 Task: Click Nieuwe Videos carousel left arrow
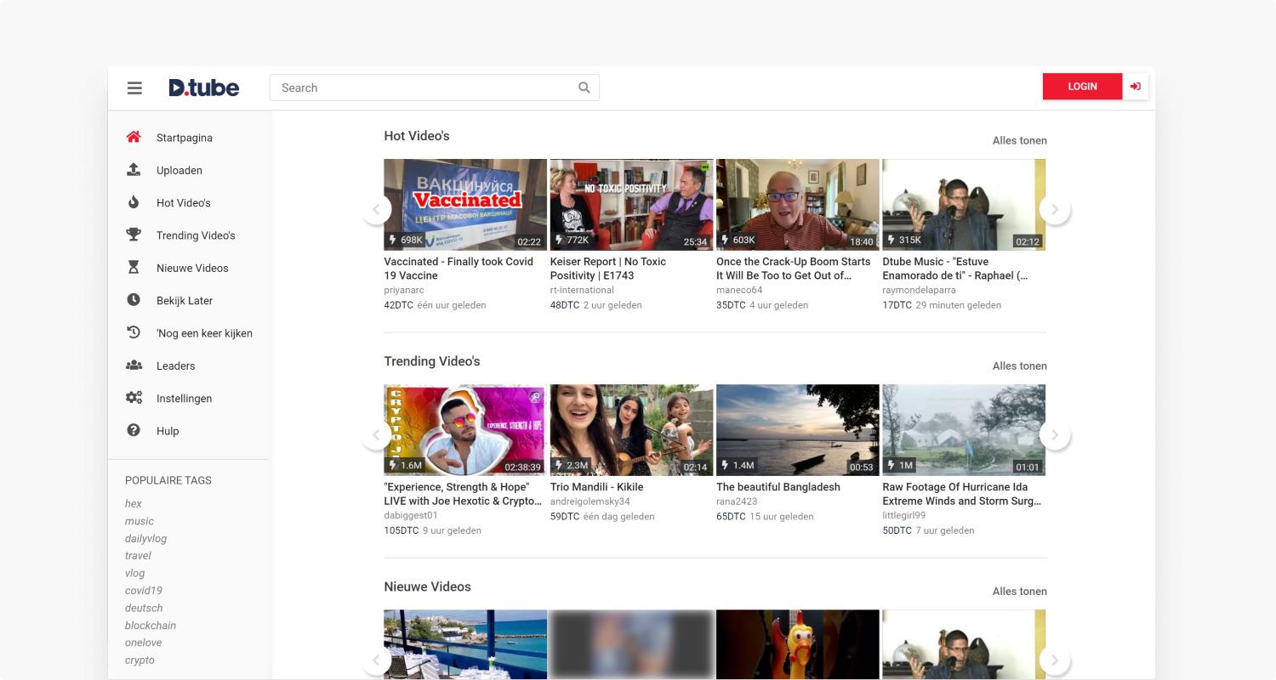coord(376,660)
